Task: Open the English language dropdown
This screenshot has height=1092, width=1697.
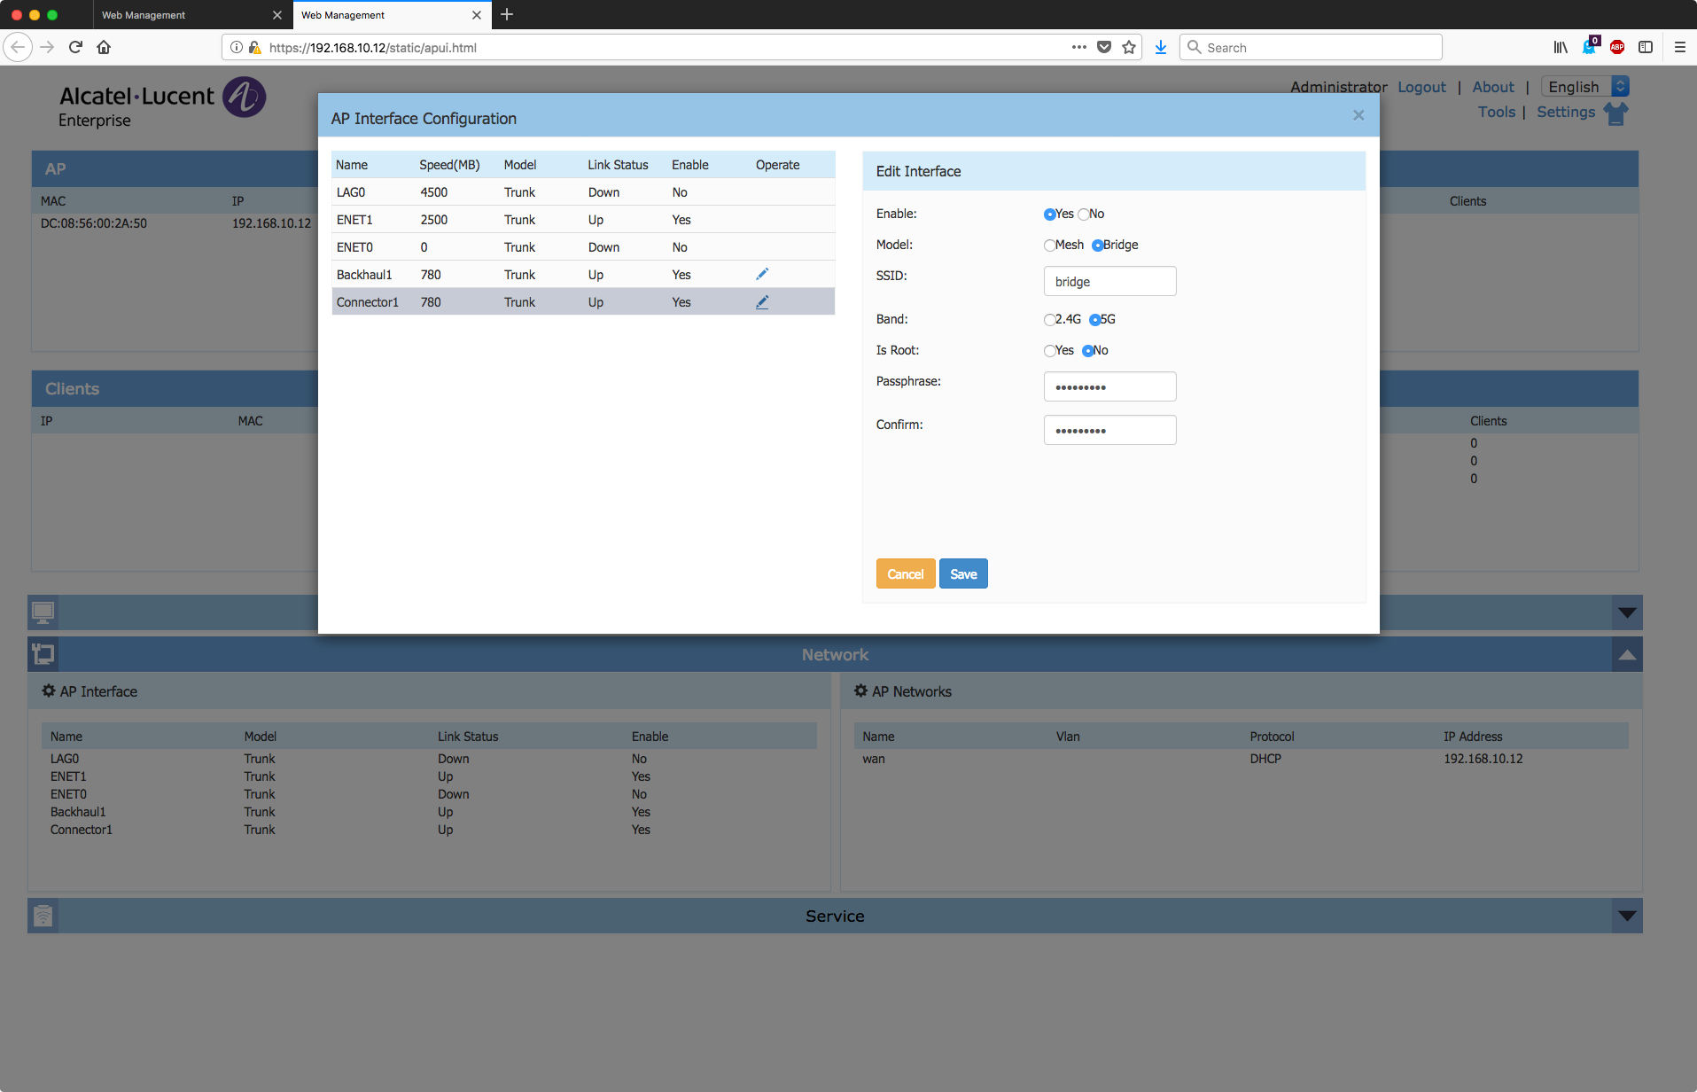Action: click(x=1584, y=87)
